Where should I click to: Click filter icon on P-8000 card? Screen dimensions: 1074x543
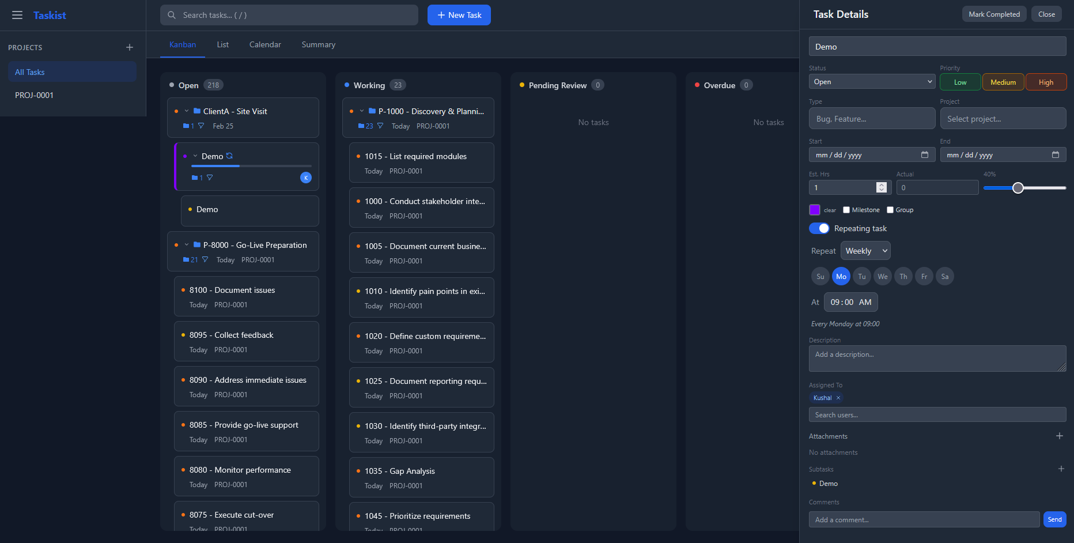tap(205, 259)
